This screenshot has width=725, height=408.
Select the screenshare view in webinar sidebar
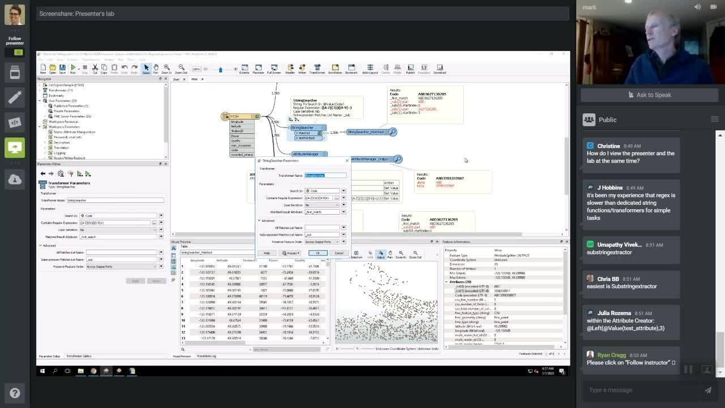15,148
